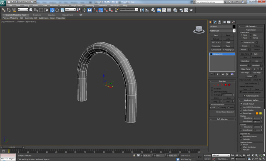The width and height of the screenshot is (266, 161).
Task: Toggle the Isoline Display checkbox
Action: (x=241, y=110)
